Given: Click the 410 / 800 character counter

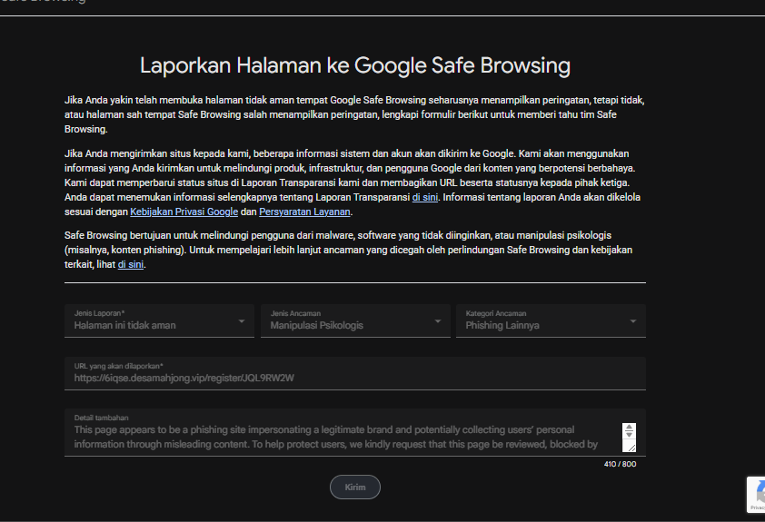Looking at the screenshot, I should coord(621,464).
